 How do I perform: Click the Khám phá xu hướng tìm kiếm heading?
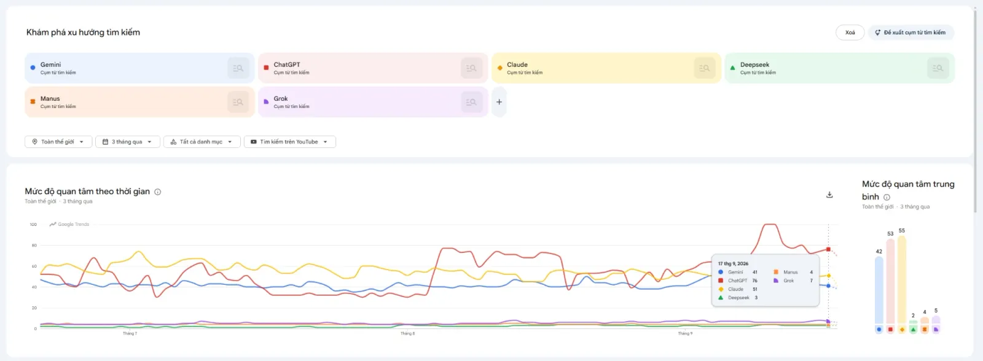[x=83, y=33]
